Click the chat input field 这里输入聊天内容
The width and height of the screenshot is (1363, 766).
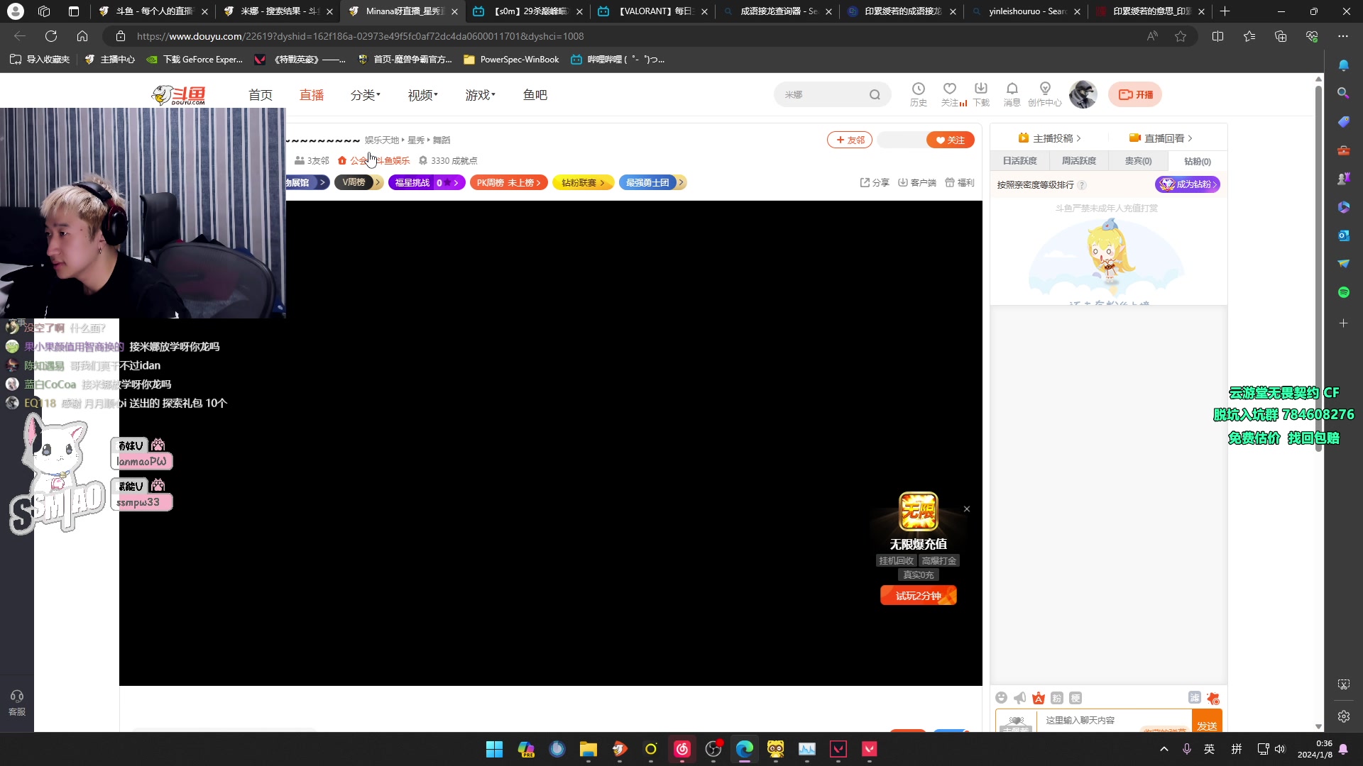1115,721
